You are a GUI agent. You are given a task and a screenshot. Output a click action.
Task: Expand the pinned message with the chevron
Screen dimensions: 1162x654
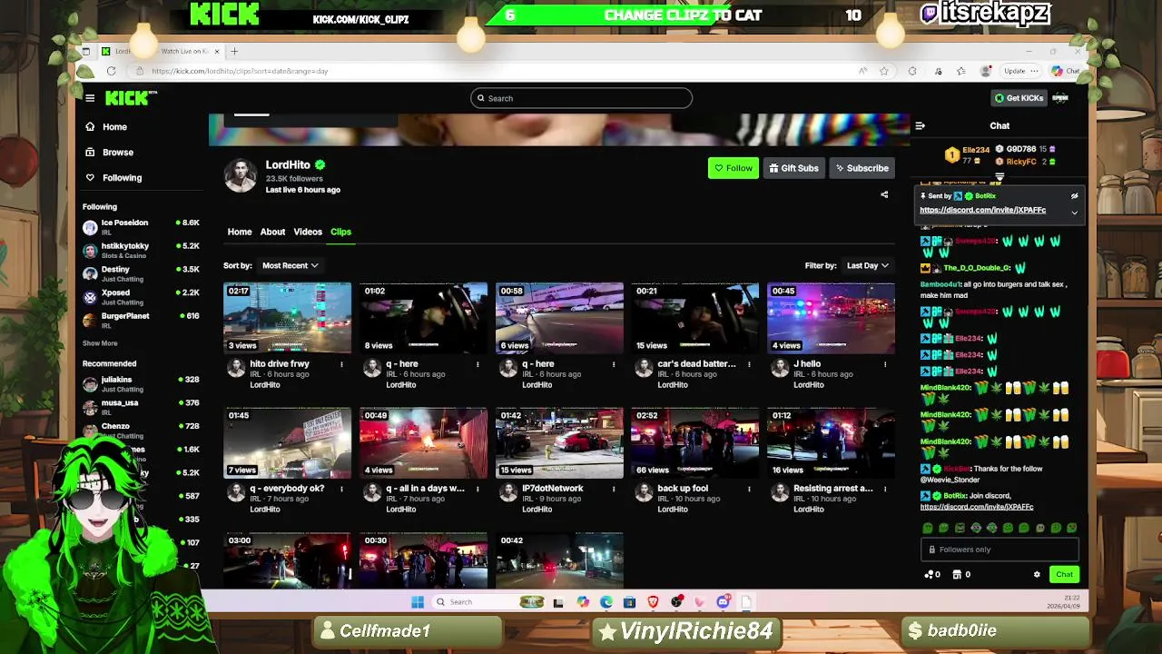point(1074,213)
